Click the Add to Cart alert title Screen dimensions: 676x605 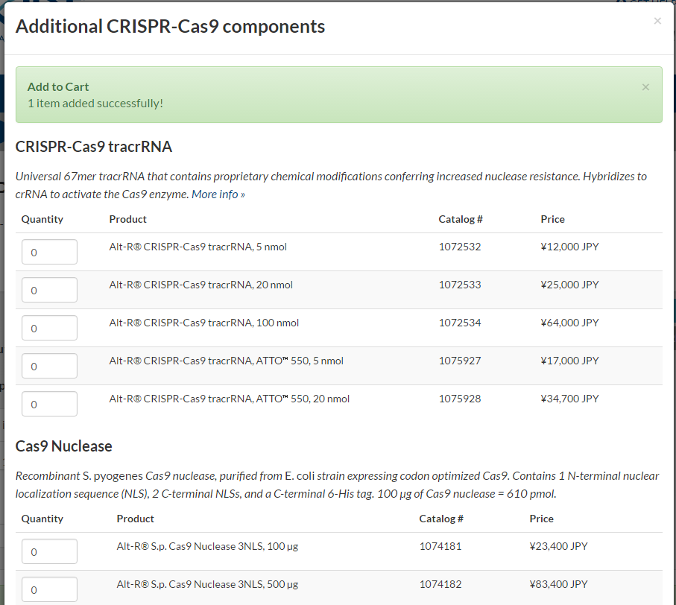(58, 86)
